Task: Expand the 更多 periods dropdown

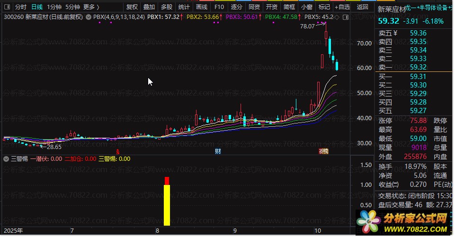Action: pos(91,7)
